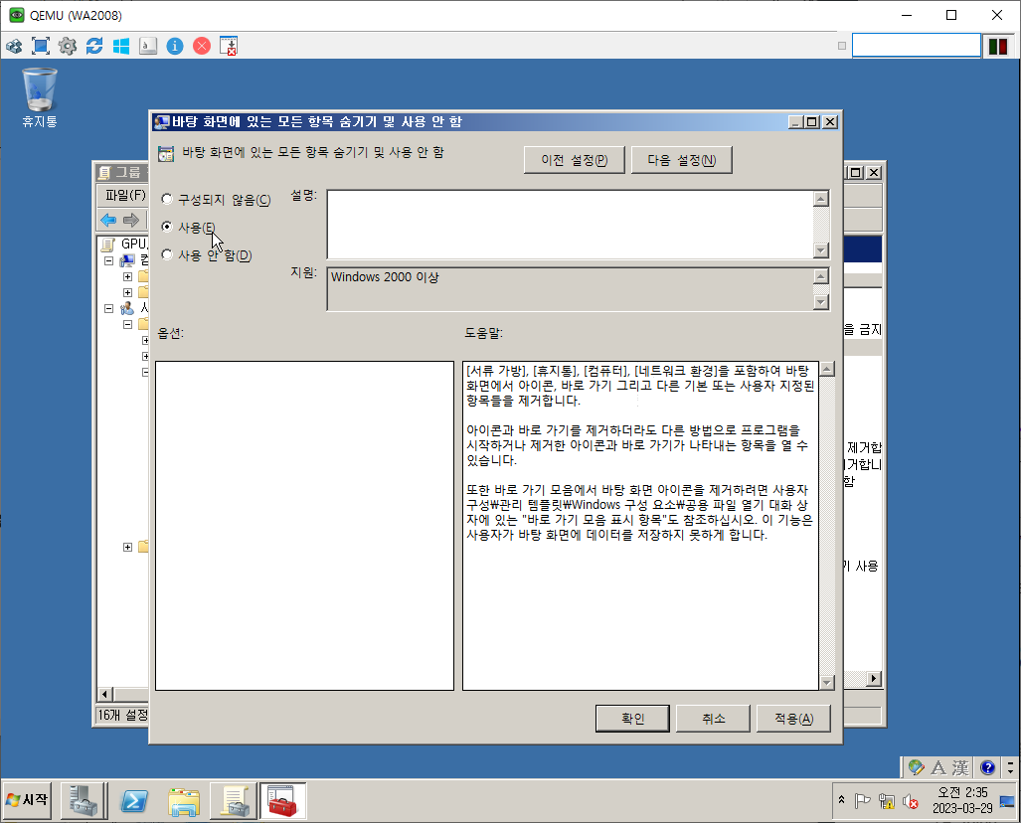
Task: Click the blue refresh arrows icon
Action: [x=94, y=47]
